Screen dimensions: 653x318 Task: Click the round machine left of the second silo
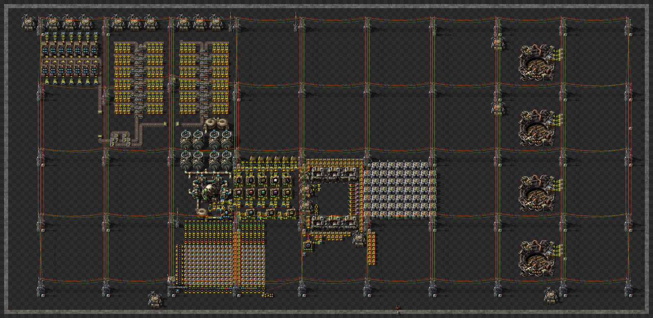click(498, 108)
